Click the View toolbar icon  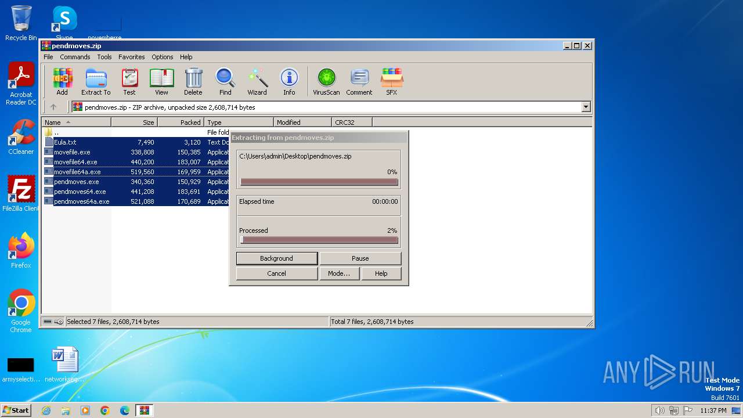click(x=161, y=81)
